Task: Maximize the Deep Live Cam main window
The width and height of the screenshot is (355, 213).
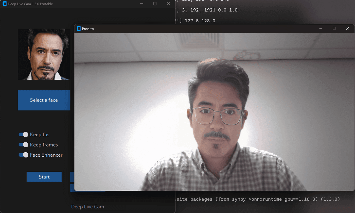Action: (155, 4)
